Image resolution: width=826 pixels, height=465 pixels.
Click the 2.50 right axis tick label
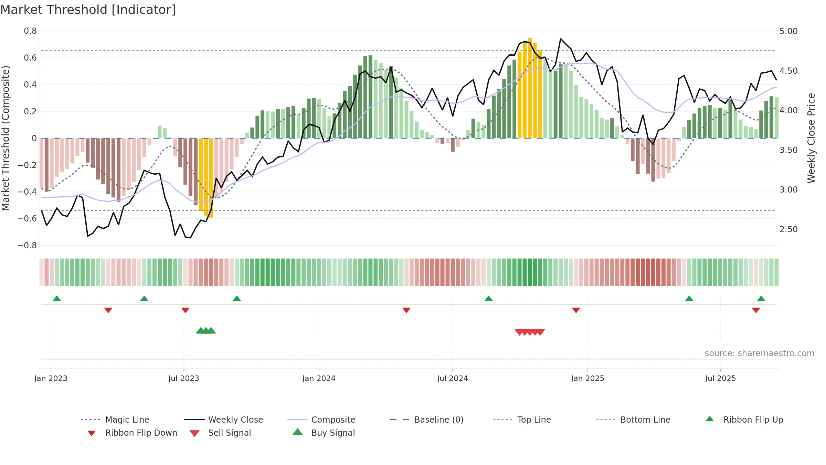pyautogui.click(x=788, y=229)
